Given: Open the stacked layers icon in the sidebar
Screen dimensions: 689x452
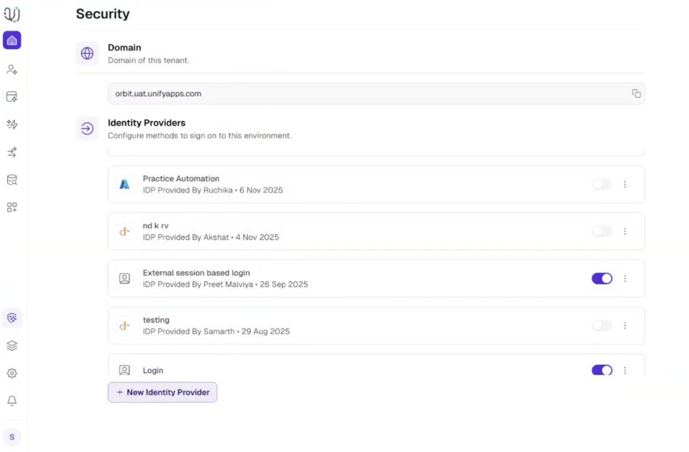Looking at the screenshot, I should pos(12,346).
